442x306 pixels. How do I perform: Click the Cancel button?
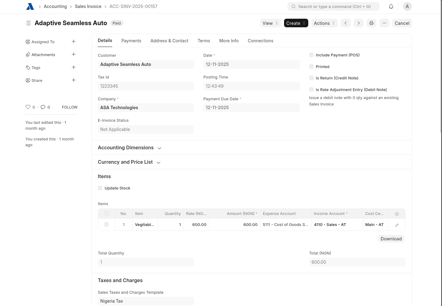402,23
